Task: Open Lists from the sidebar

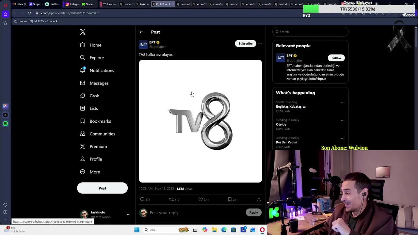Action: click(x=89, y=108)
